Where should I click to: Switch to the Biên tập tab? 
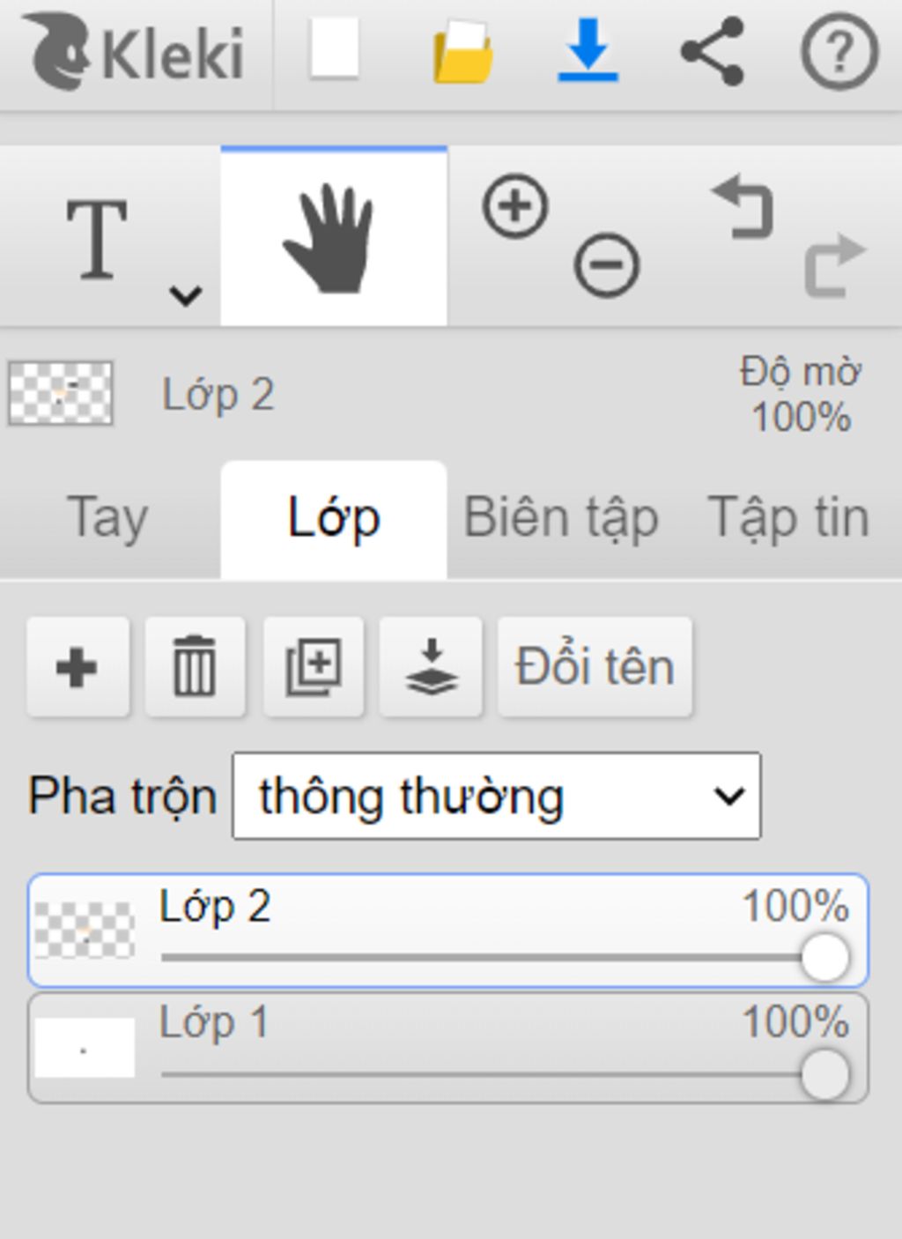coord(561,518)
